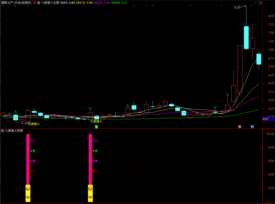This screenshot has width=275, height=204.
Task: Click the ★紫 label beside the left pink bar
Action: pyautogui.click(x=33, y=151)
